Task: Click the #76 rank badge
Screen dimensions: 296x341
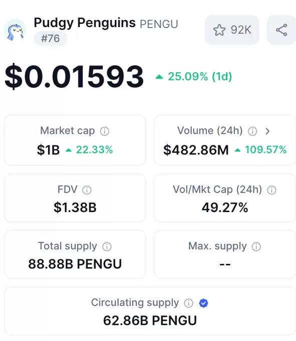Action: click(x=51, y=39)
